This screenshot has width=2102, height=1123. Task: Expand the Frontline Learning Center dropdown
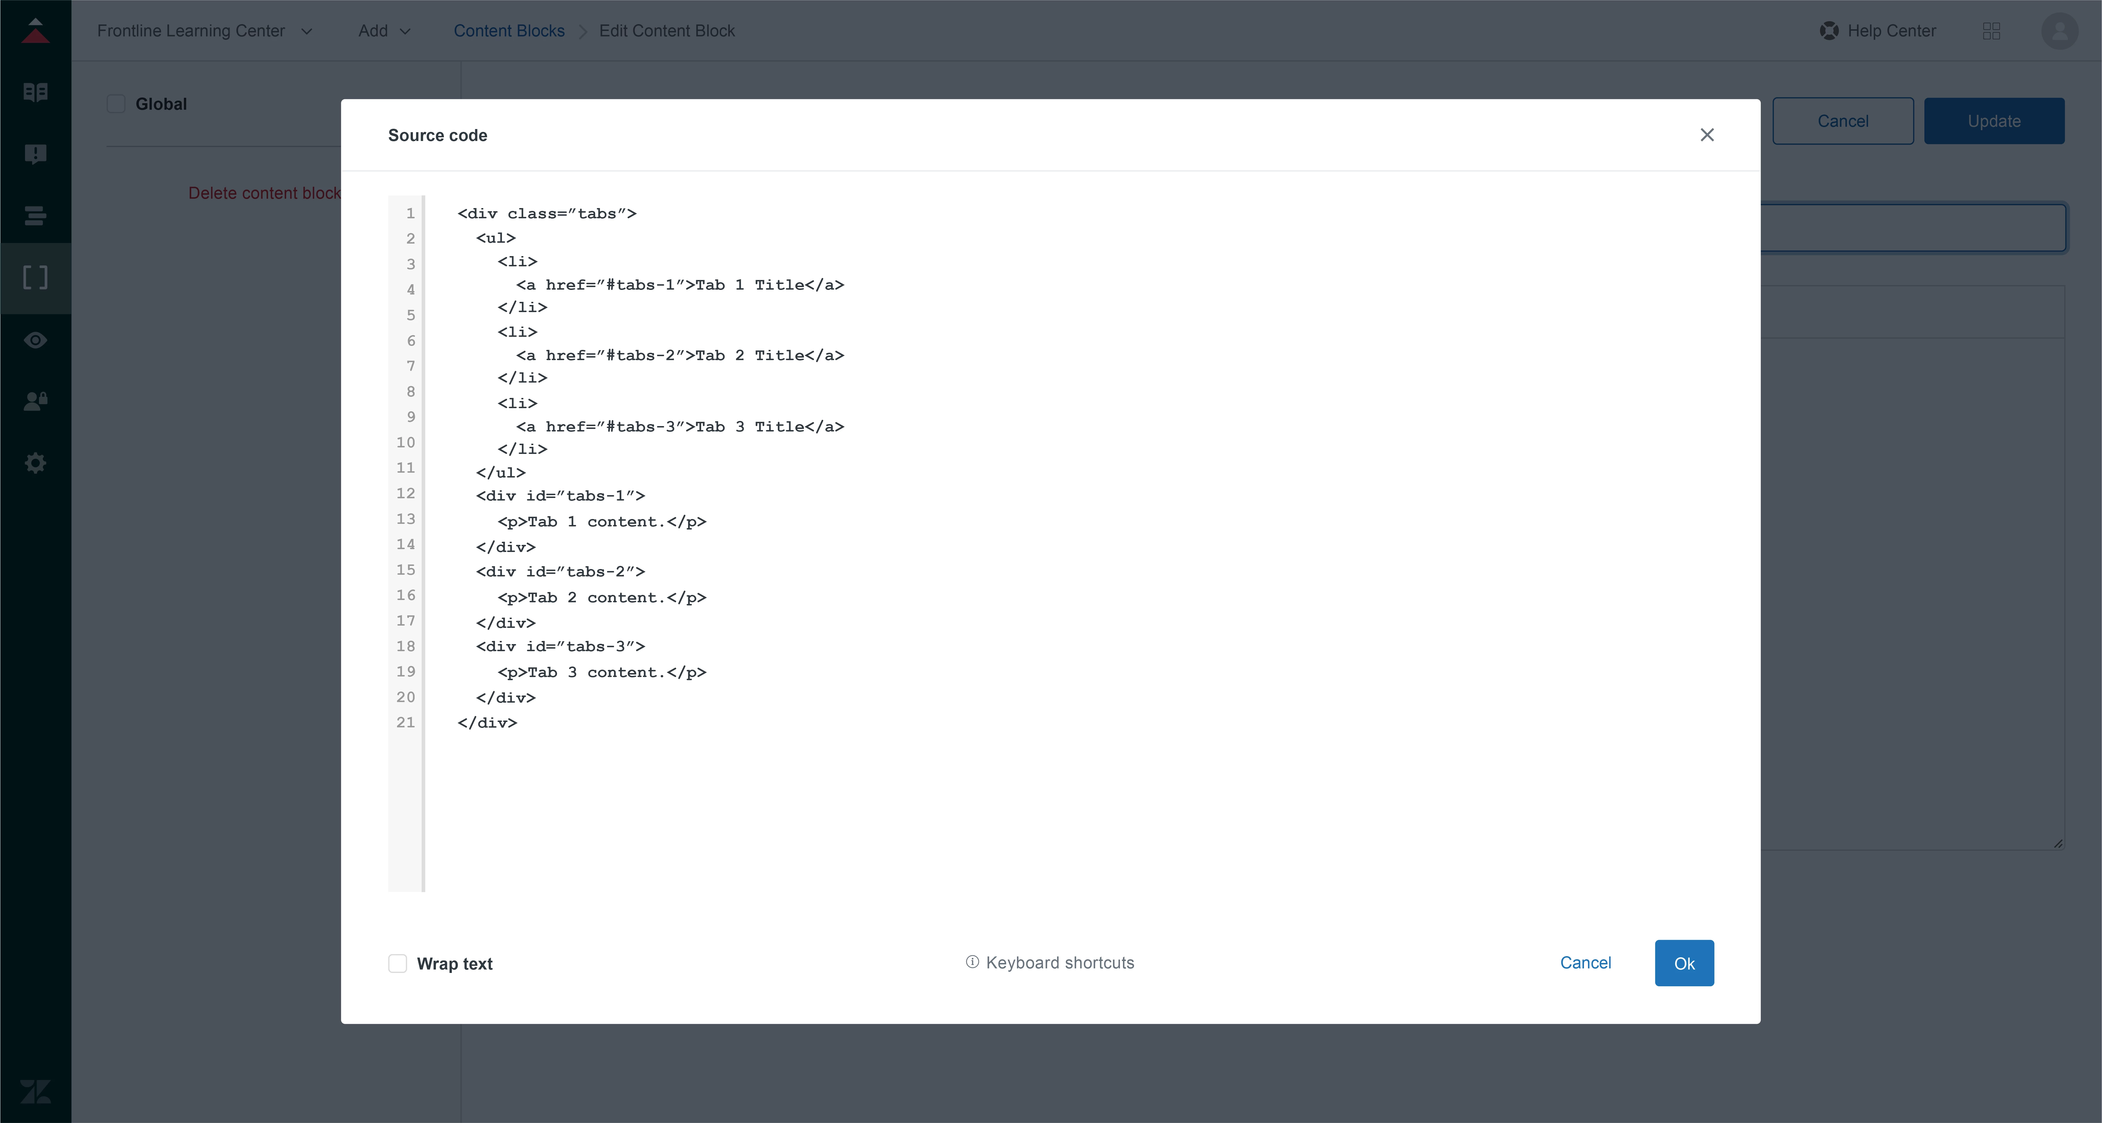(204, 31)
